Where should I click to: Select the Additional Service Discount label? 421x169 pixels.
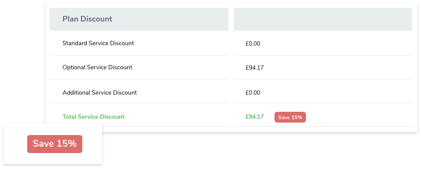(100, 92)
